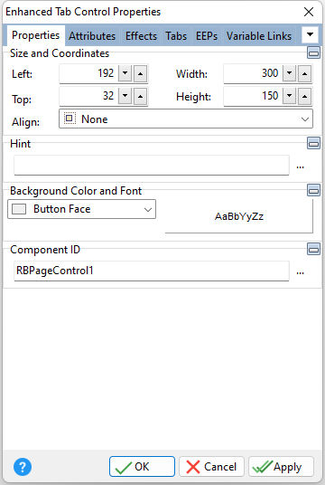Click the Top value field 32
The height and width of the screenshot is (485, 325).
click(x=88, y=96)
